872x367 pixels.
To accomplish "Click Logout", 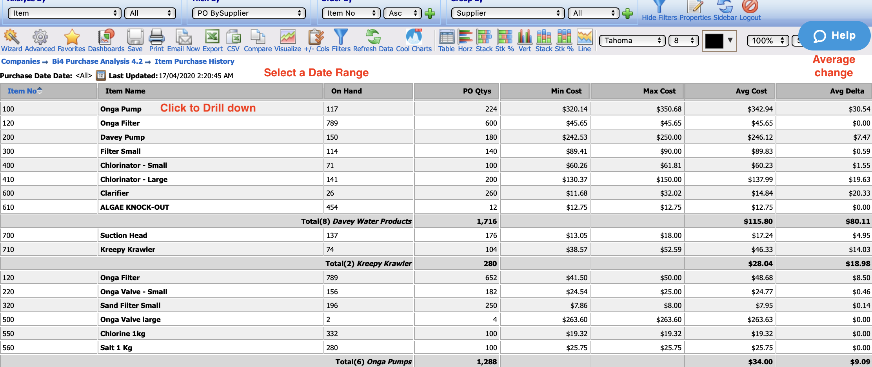I will pyautogui.click(x=750, y=11).
